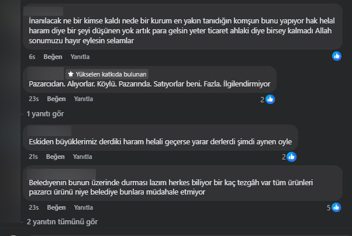
Task: Open the 23s timestamp under the Belediyenin comment
Action: pyautogui.click(x=33, y=207)
